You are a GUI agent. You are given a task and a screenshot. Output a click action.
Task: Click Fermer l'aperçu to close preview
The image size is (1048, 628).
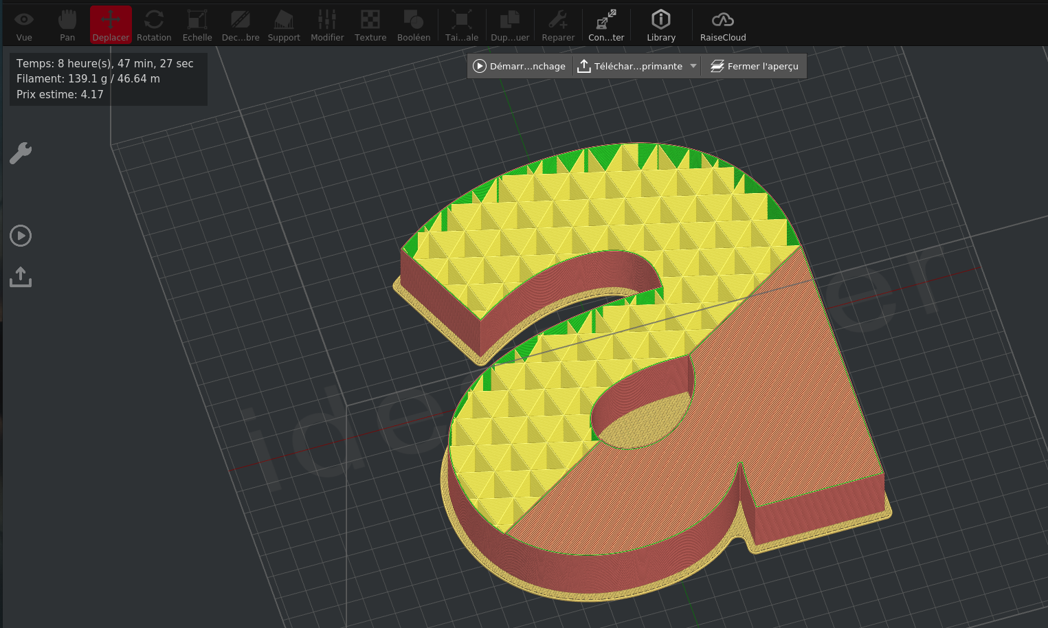(754, 66)
